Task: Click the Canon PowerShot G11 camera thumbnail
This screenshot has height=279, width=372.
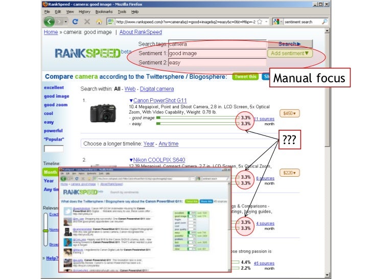Action: 103,113
